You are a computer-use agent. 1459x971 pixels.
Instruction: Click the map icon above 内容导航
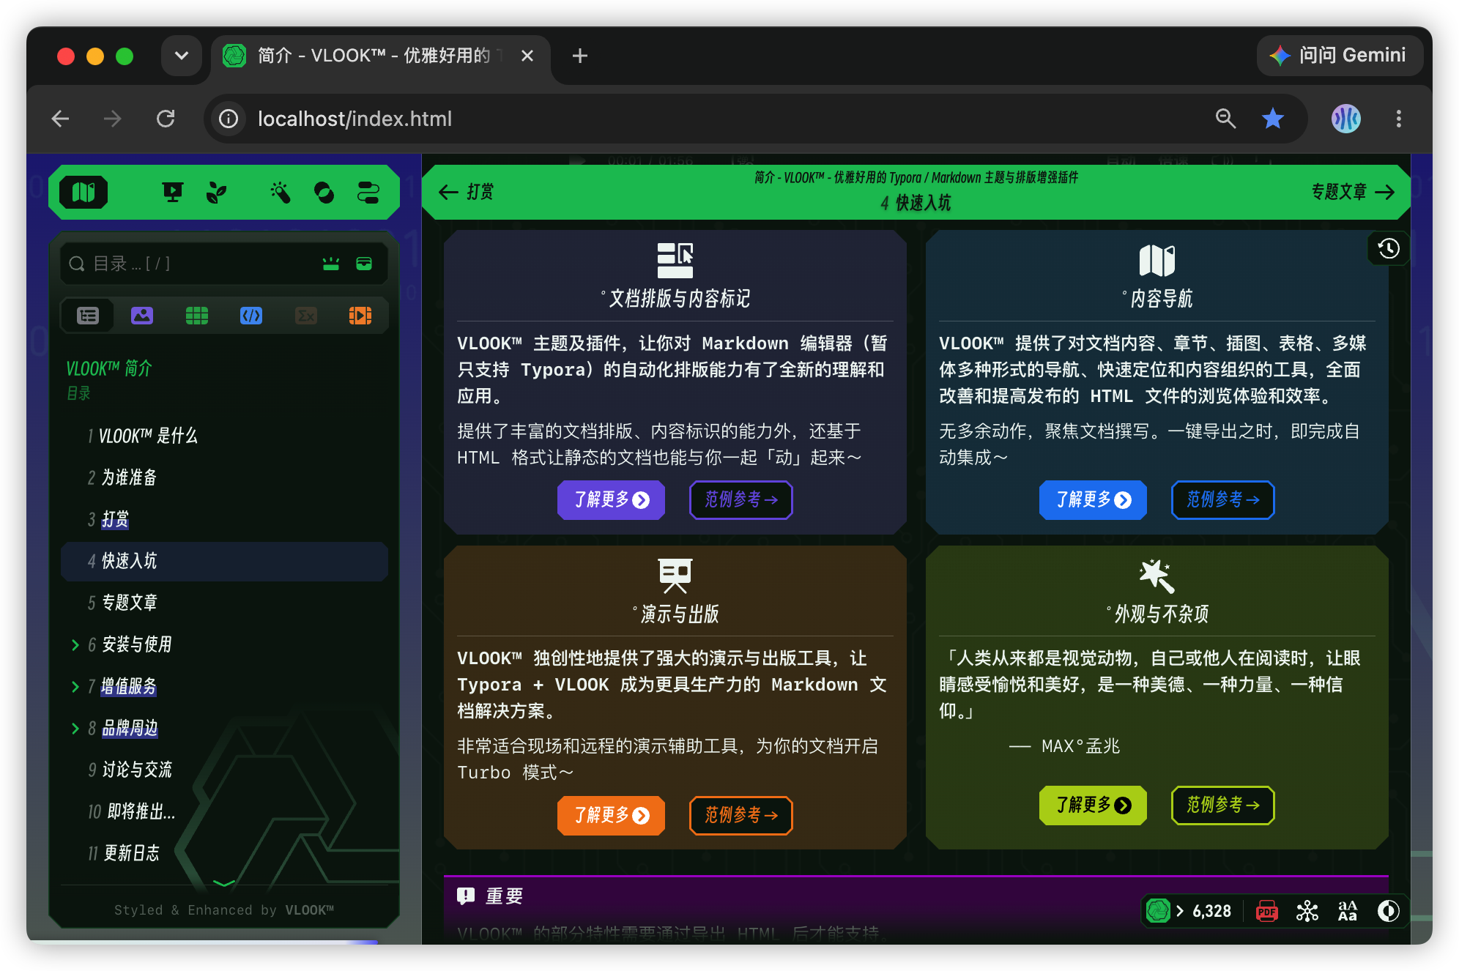click(x=1157, y=261)
